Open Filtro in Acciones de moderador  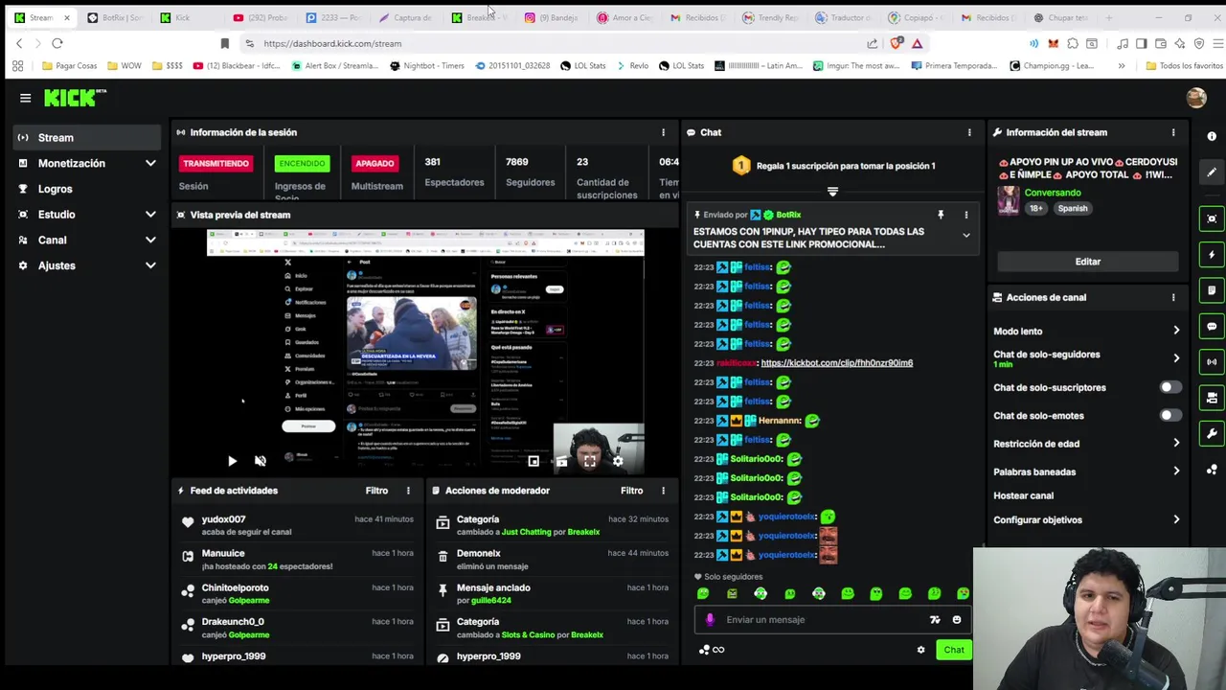631,491
